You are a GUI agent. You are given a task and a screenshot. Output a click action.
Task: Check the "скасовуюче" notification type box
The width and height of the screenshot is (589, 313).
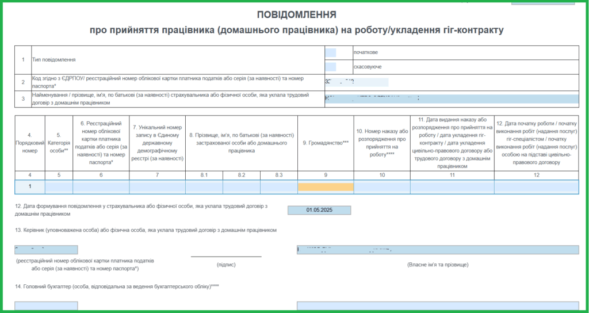[330, 67]
